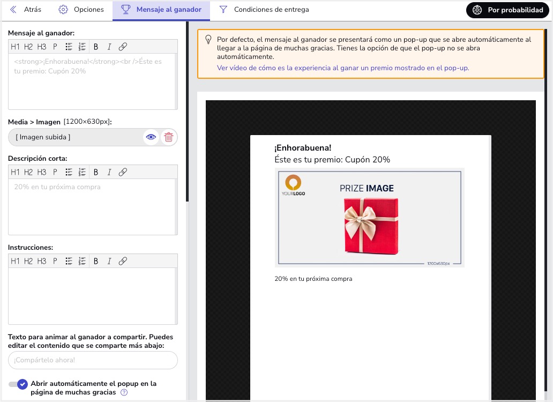
Task: Go back using Atrás button
Action: click(x=26, y=10)
